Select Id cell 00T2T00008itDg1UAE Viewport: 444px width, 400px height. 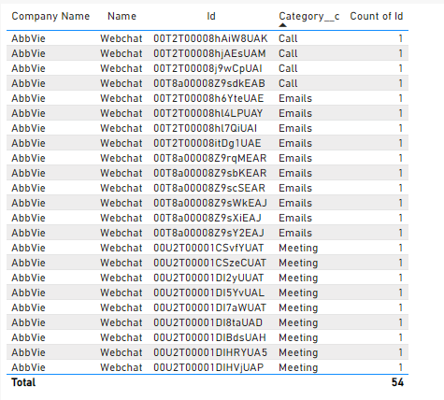(208, 143)
